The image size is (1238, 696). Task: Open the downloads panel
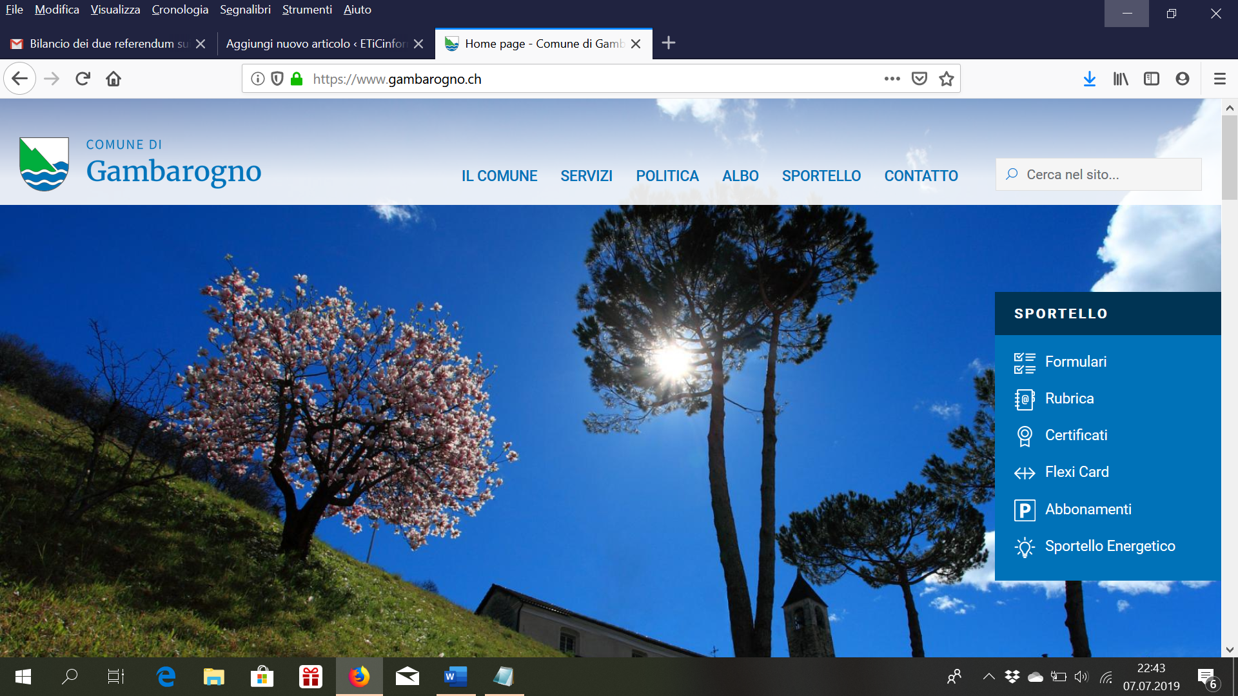tap(1090, 79)
